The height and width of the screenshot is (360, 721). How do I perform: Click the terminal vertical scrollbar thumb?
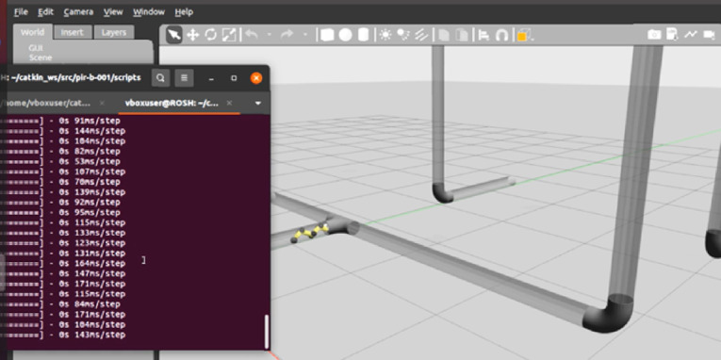[x=266, y=332]
